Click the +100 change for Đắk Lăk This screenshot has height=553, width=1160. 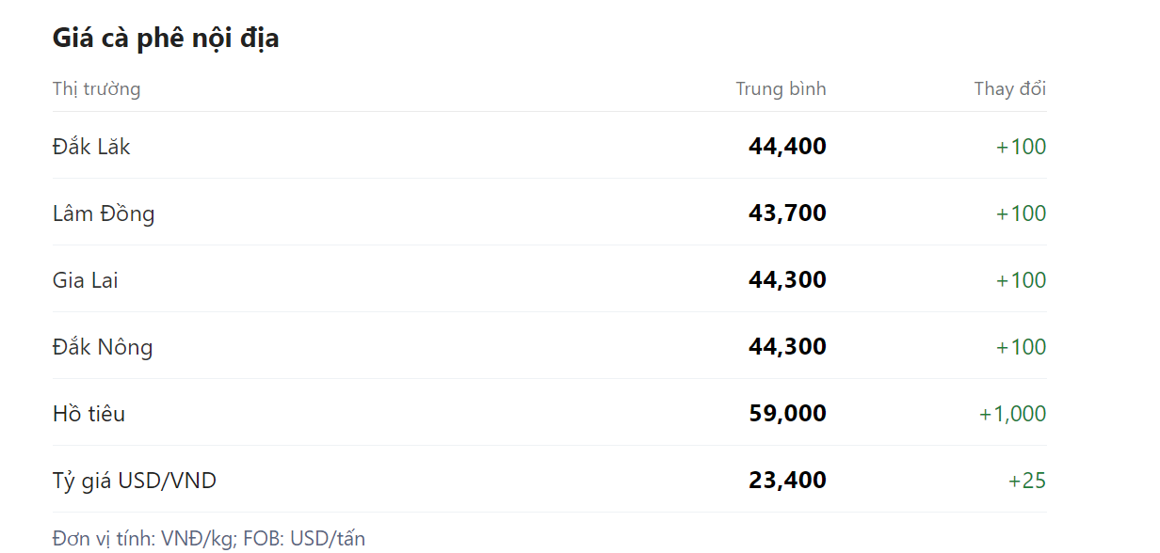[1021, 147]
